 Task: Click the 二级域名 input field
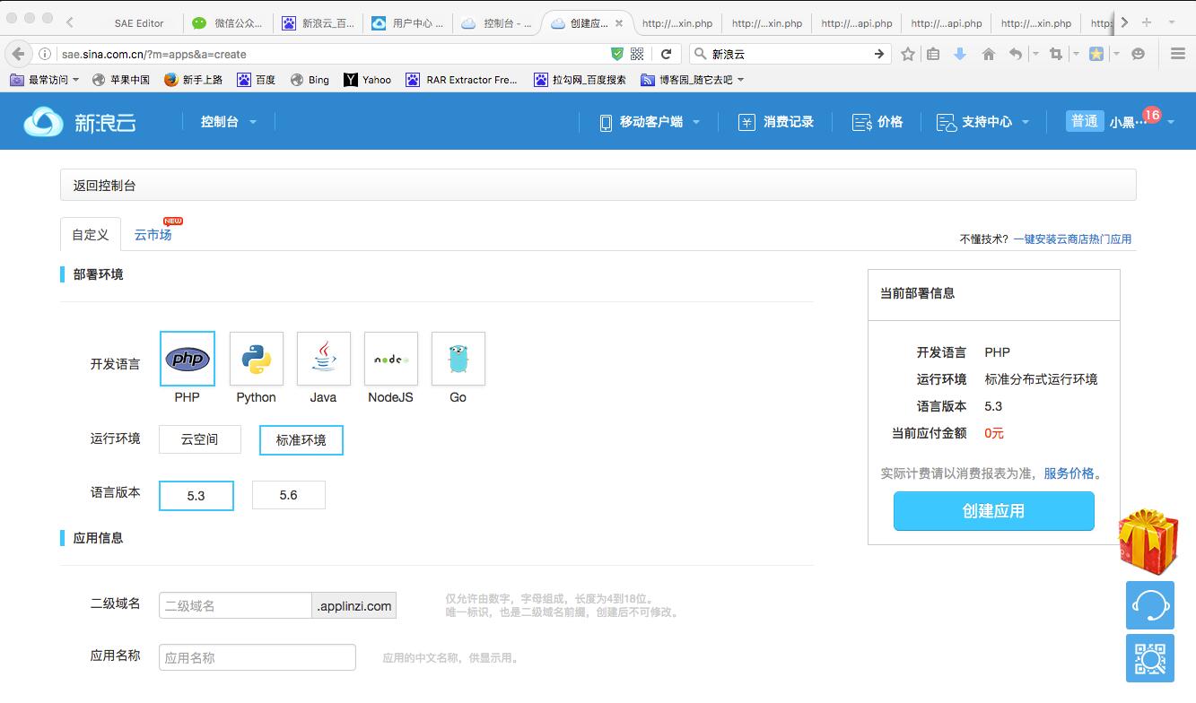click(x=236, y=605)
